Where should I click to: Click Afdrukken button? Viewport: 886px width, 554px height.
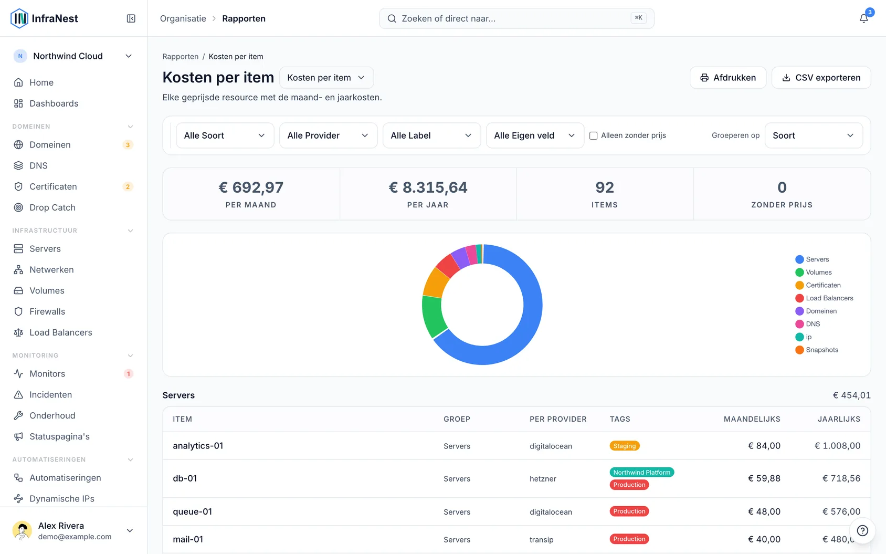[x=728, y=78]
